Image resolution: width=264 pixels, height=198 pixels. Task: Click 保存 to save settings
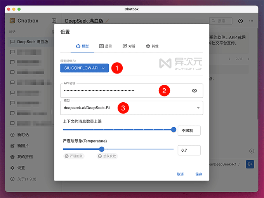199,174
